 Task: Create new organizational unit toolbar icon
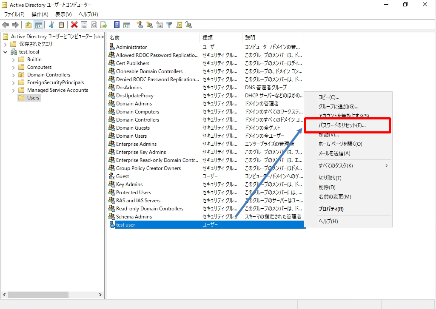tap(160, 25)
